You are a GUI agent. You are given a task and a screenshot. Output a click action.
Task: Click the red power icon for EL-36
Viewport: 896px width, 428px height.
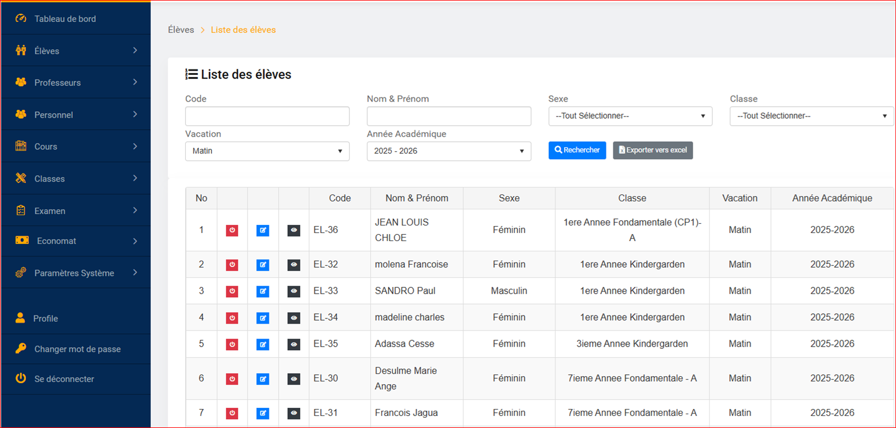tap(232, 230)
